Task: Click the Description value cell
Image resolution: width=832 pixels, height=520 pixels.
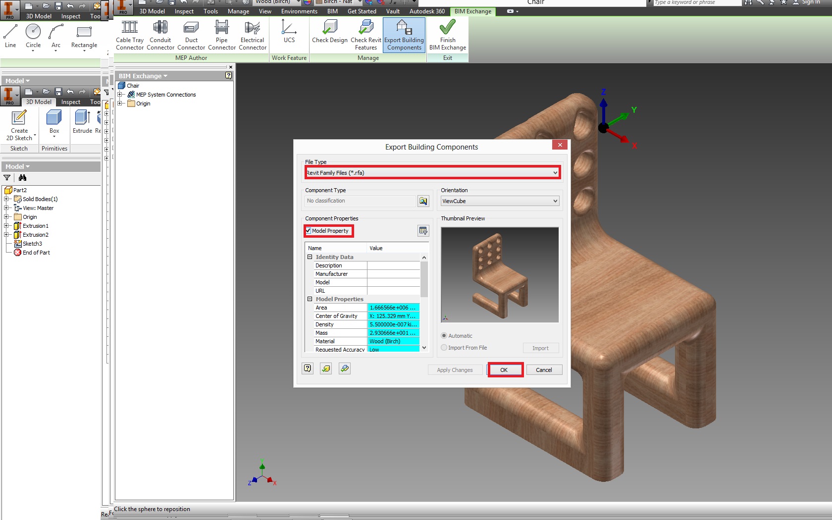Action: (x=393, y=265)
